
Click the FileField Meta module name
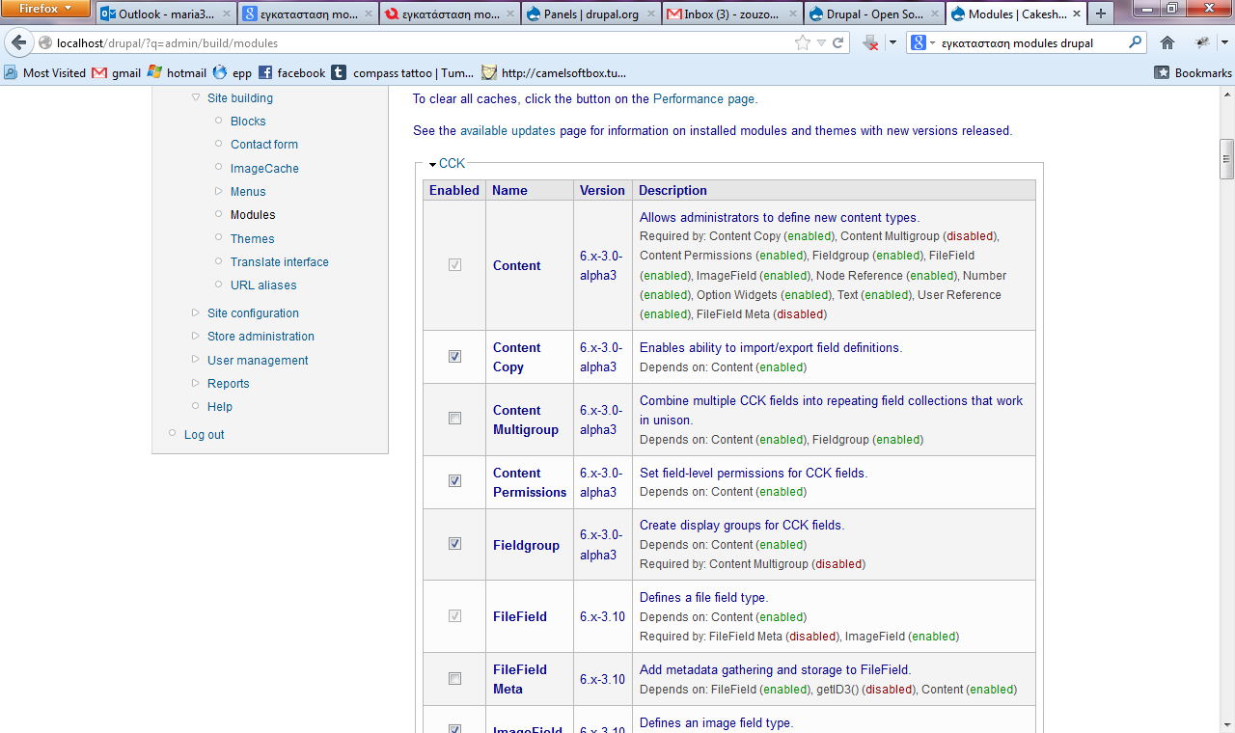pos(520,679)
